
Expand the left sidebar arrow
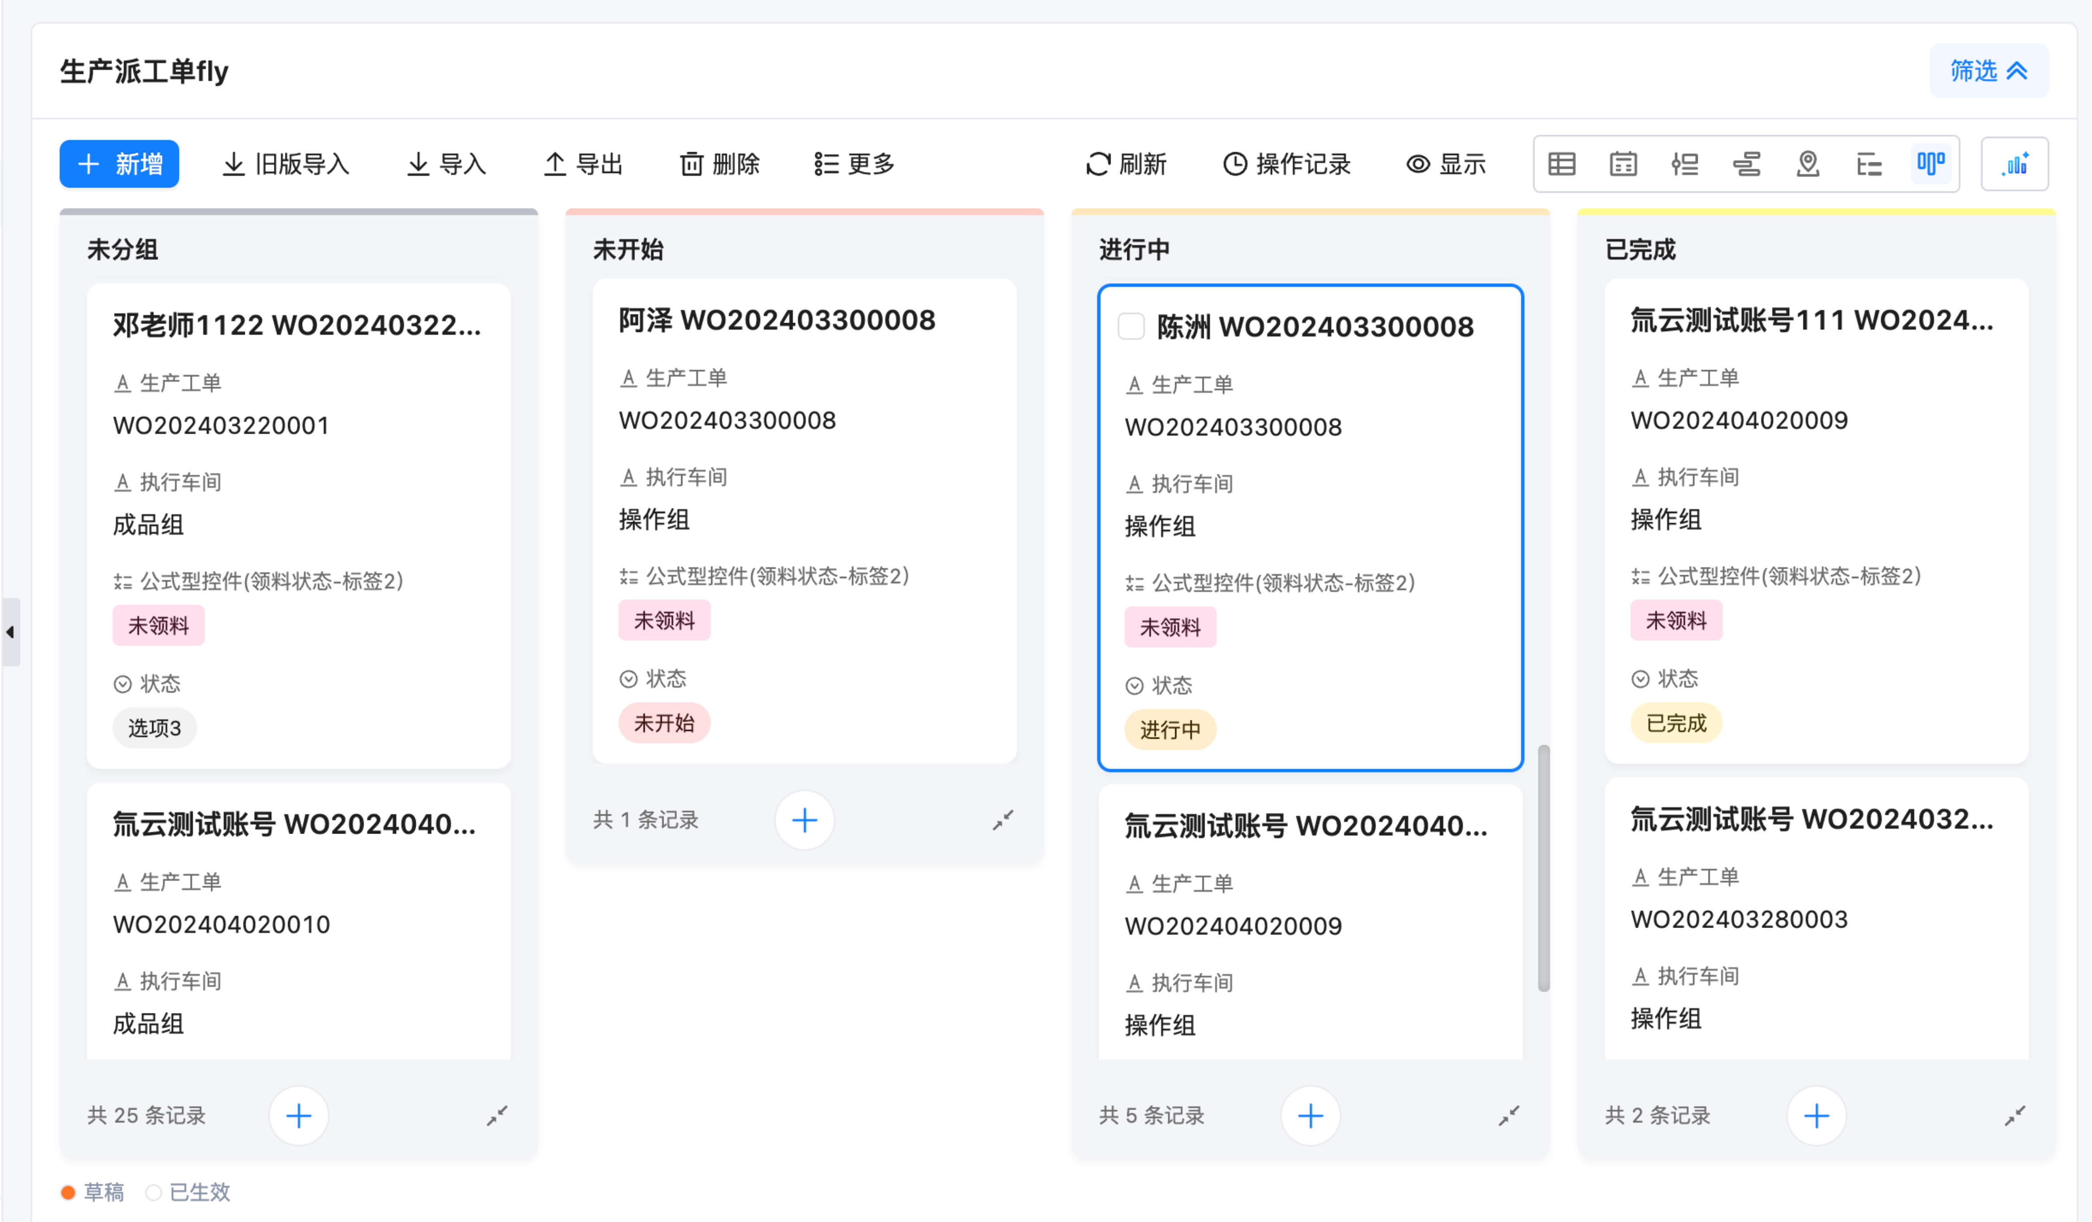pyautogui.click(x=10, y=632)
